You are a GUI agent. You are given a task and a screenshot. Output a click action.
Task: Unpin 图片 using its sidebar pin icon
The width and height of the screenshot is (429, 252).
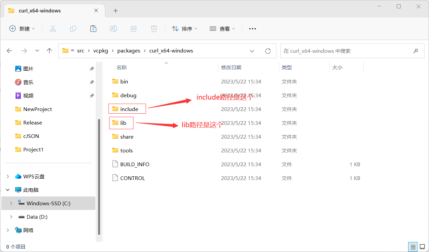[x=91, y=69]
